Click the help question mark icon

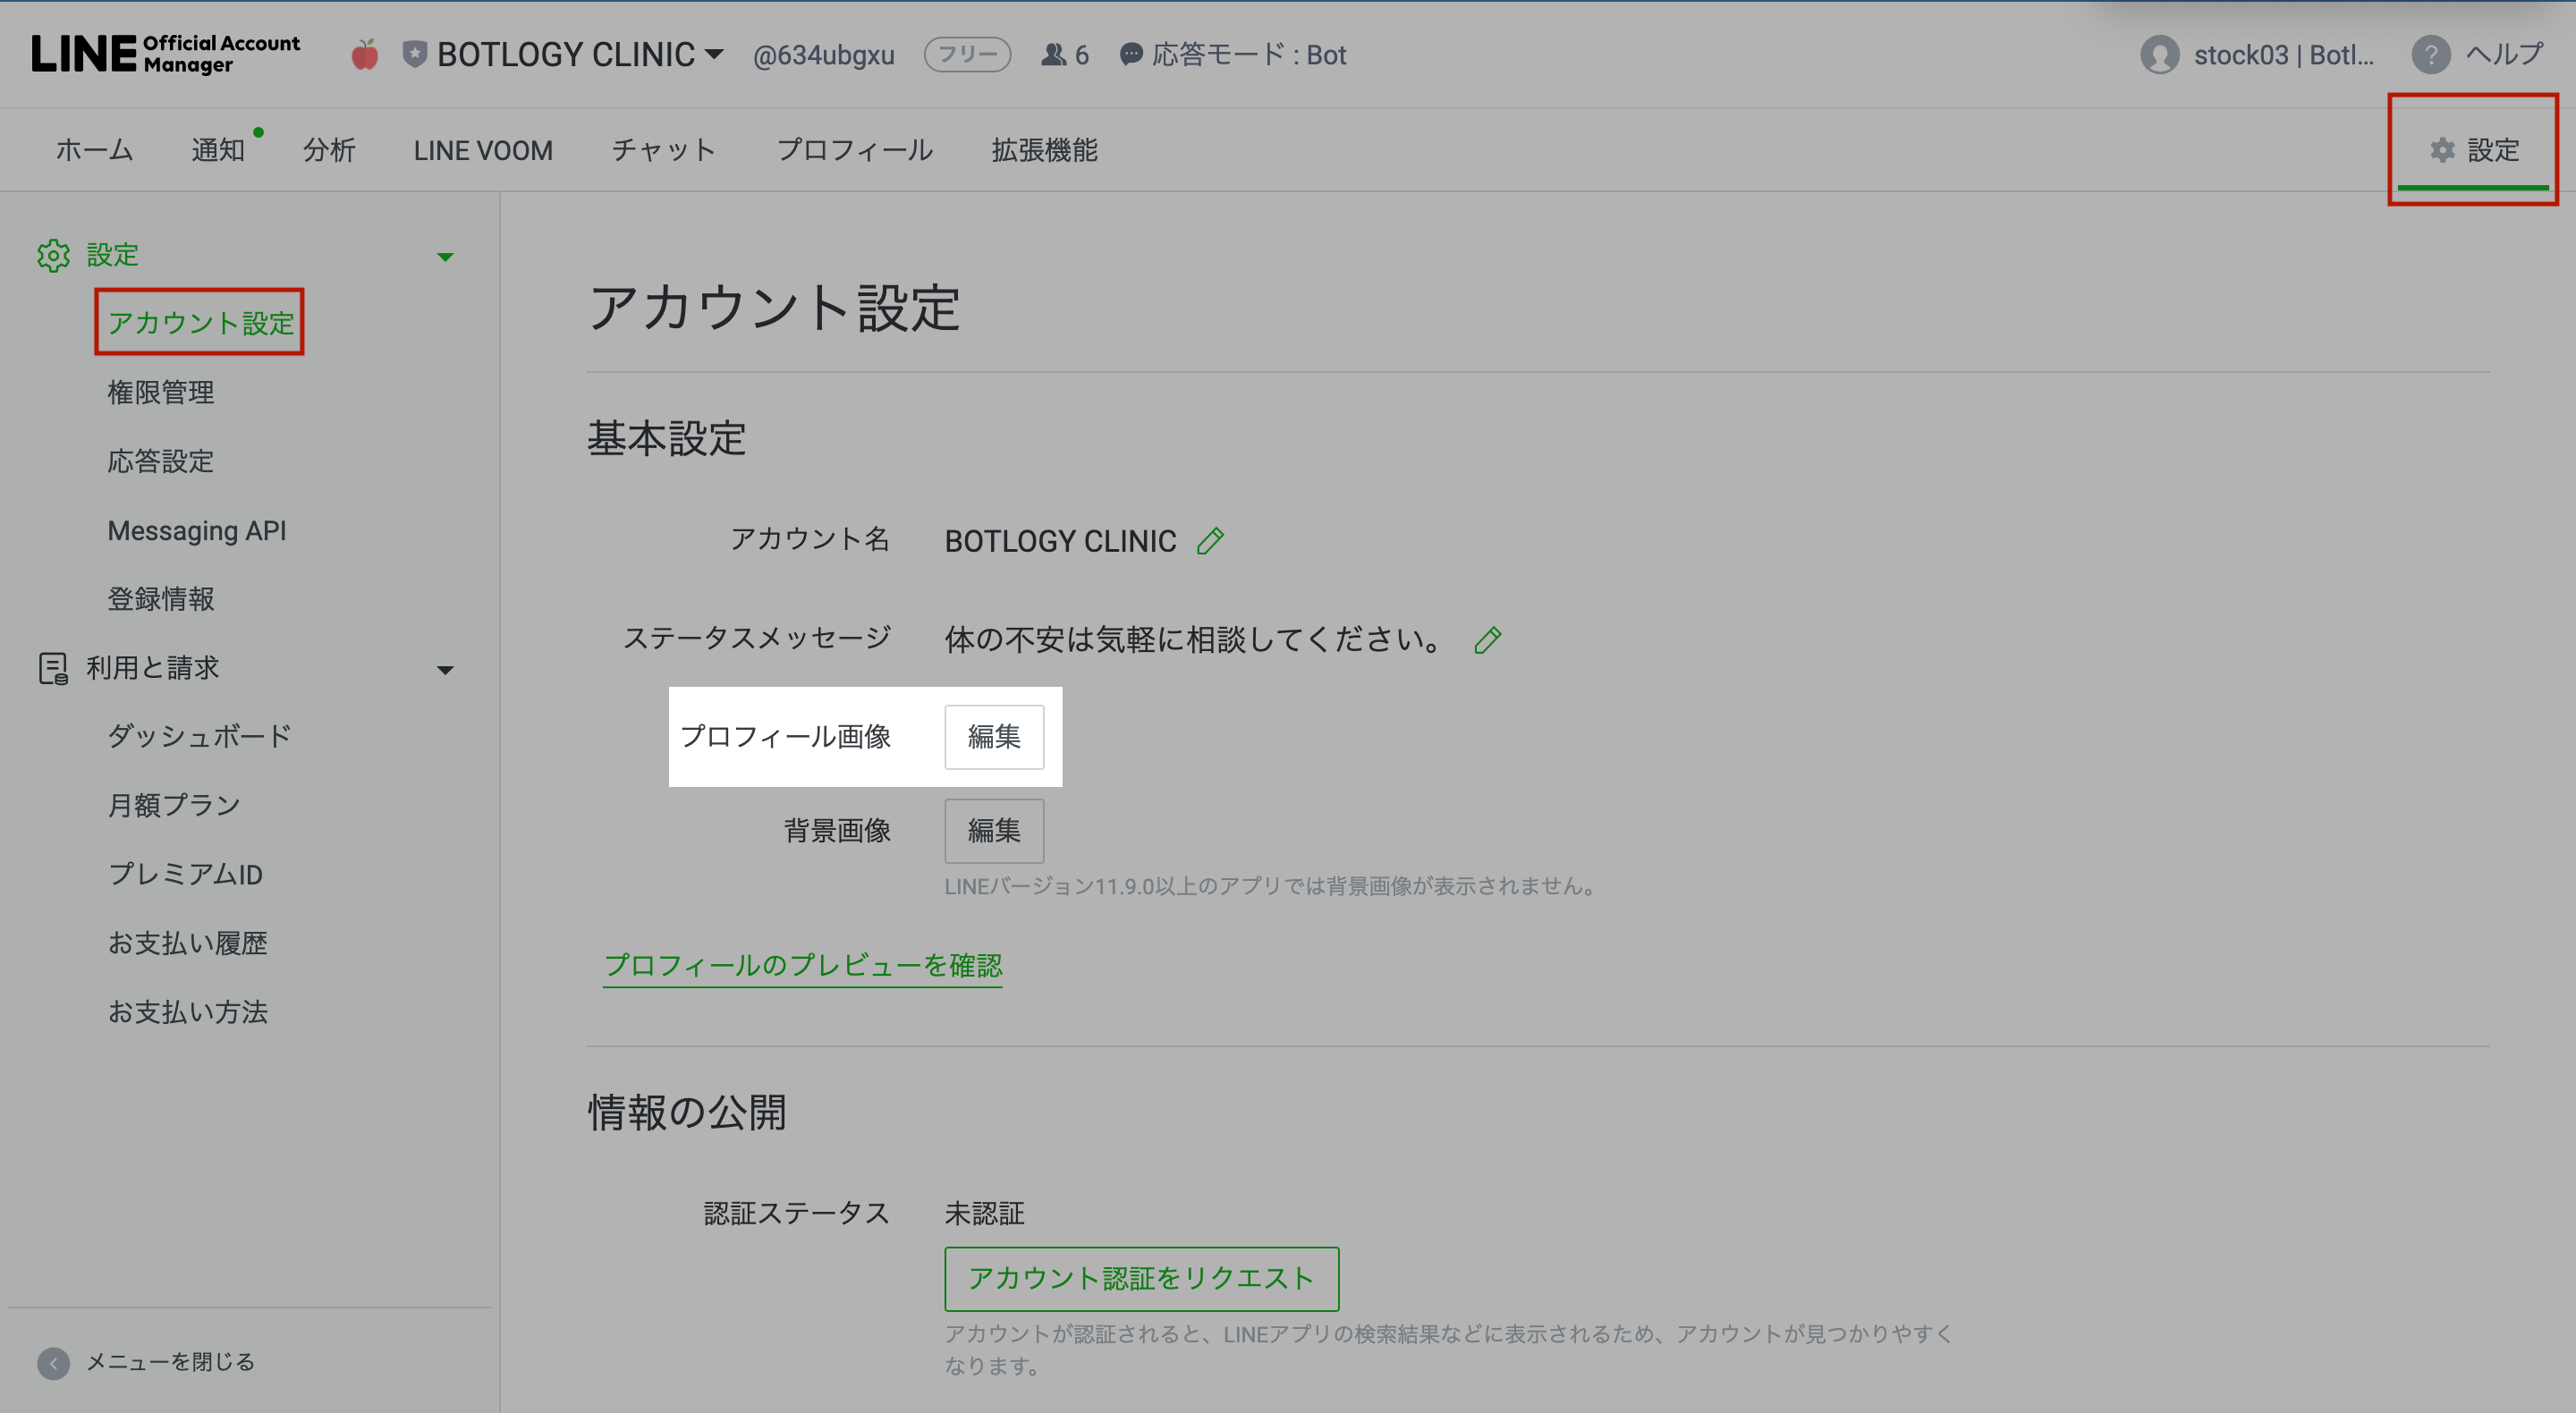(2430, 55)
